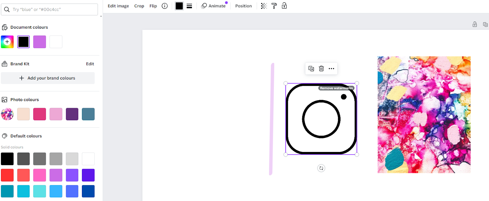Click the Brand Kit icon
This screenshot has width=489, height=201.
coord(5,64)
